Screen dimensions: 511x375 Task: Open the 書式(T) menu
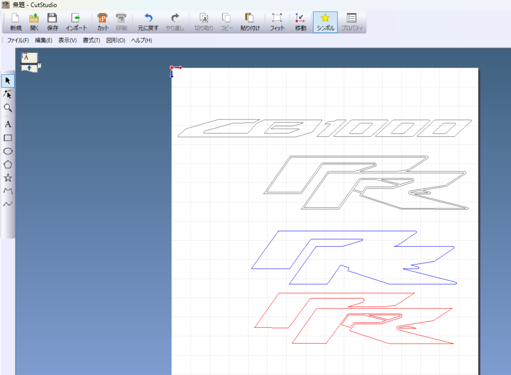(91, 41)
